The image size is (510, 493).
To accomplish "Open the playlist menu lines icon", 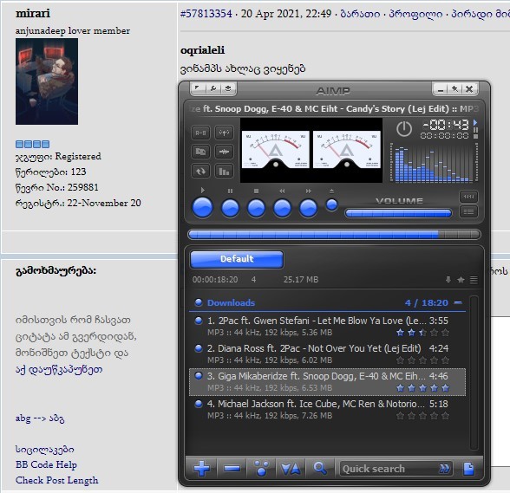I will coord(474,280).
